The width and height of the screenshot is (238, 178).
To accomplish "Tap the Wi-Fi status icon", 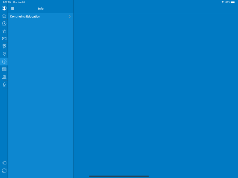I will point(222,2).
